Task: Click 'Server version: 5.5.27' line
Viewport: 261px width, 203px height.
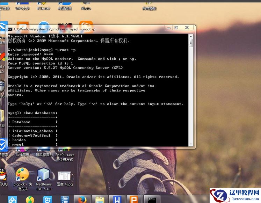Action: point(65,68)
